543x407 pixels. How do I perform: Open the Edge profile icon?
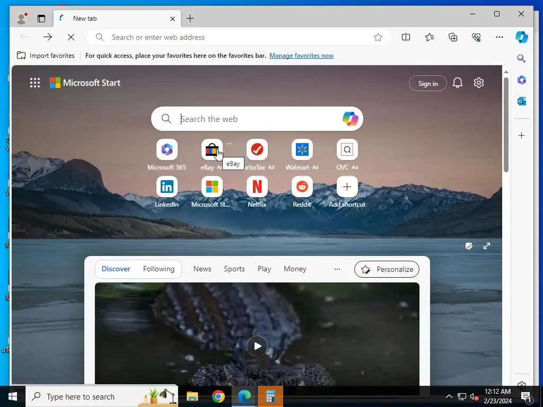22,19
